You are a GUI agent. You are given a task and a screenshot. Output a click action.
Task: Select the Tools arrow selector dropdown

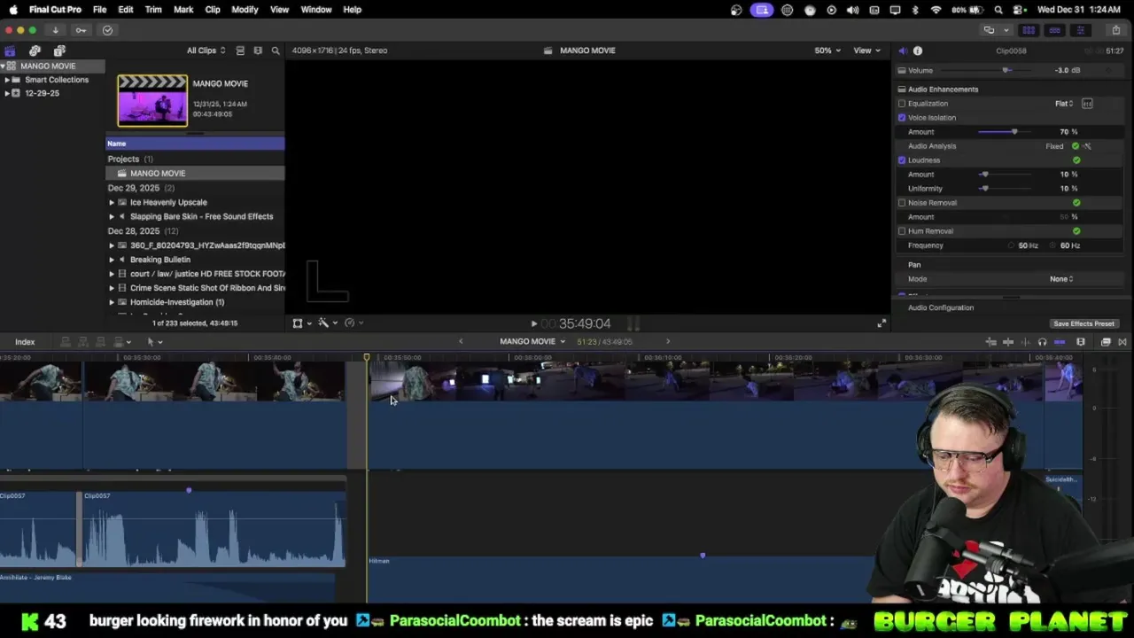click(x=154, y=342)
